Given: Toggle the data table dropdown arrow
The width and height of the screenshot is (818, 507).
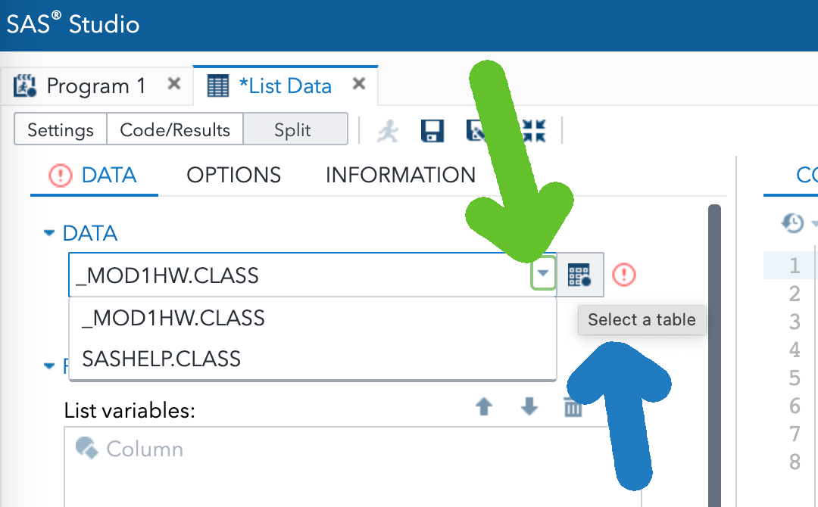Looking at the screenshot, I should (543, 275).
